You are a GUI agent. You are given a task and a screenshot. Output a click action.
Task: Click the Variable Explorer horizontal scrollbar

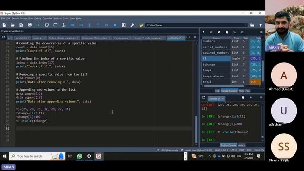click(x=224, y=86)
